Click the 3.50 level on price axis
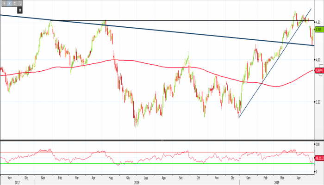This screenshot has height=185, width=324. coord(318,102)
